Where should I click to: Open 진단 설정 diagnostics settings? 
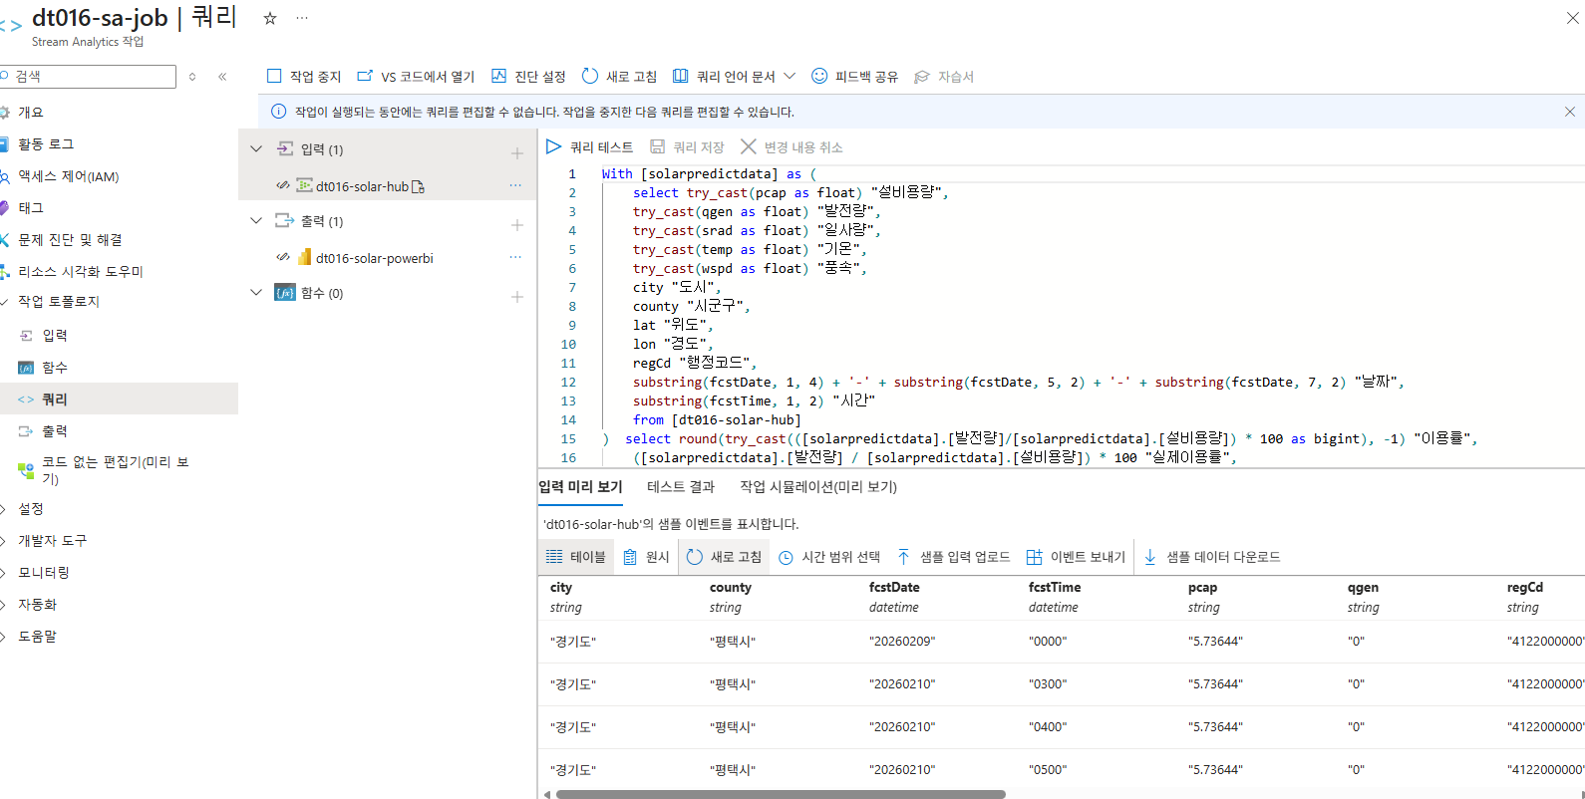click(x=528, y=76)
